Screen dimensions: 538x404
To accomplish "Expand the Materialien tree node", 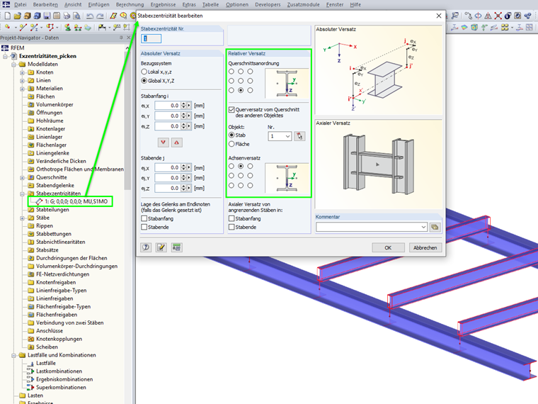I will (x=23, y=89).
